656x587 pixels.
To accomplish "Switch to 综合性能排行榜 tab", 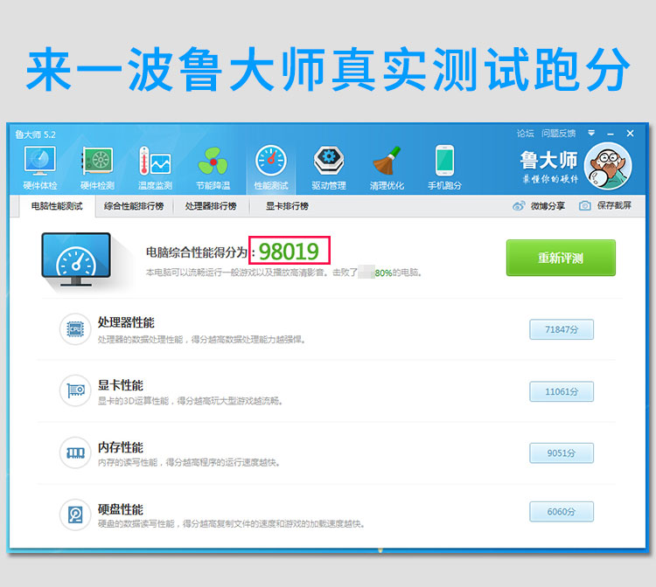I will (134, 206).
